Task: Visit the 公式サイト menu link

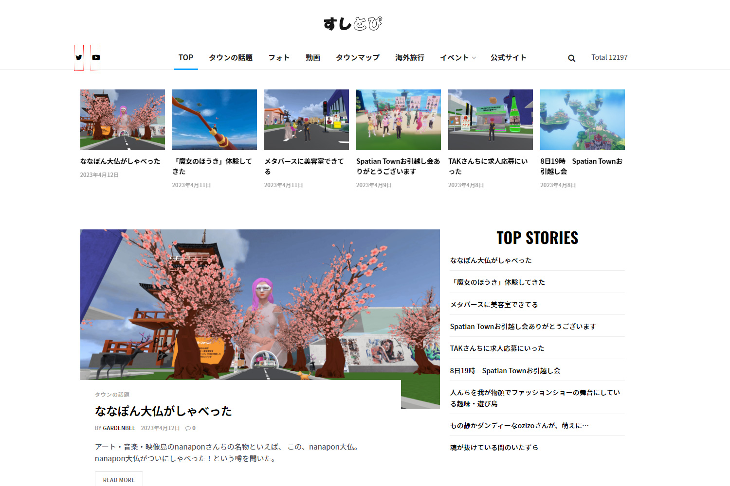Action: click(x=508, y=57)
